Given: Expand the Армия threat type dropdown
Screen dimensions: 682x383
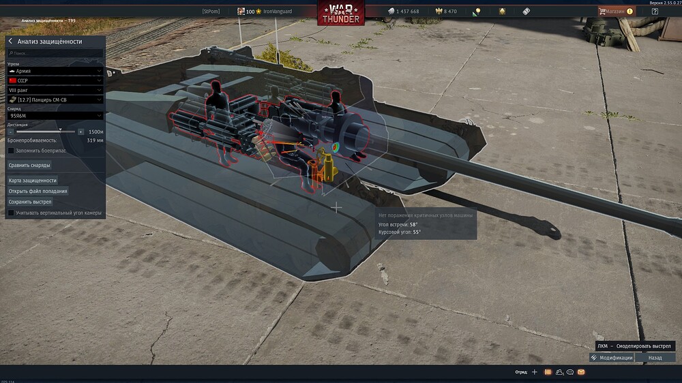Looking at the screenshot, I should click(55, 71).
